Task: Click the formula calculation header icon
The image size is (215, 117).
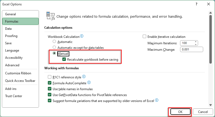Action: point(51,16)
